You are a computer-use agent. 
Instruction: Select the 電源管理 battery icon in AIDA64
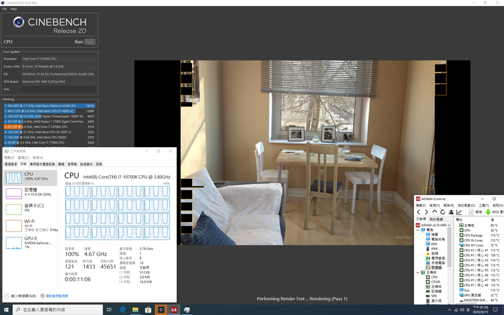(x=428, y=258)
